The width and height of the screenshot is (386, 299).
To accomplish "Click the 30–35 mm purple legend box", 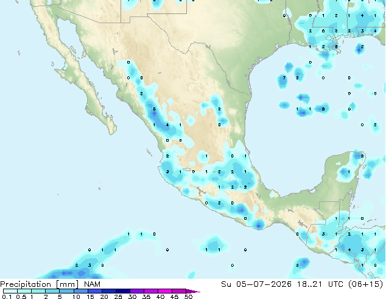I will pyautogui.click(x=136, y=291).
